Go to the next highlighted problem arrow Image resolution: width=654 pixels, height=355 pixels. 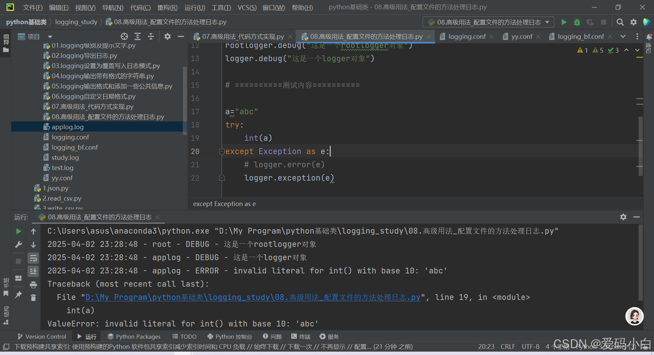point(637,50)
